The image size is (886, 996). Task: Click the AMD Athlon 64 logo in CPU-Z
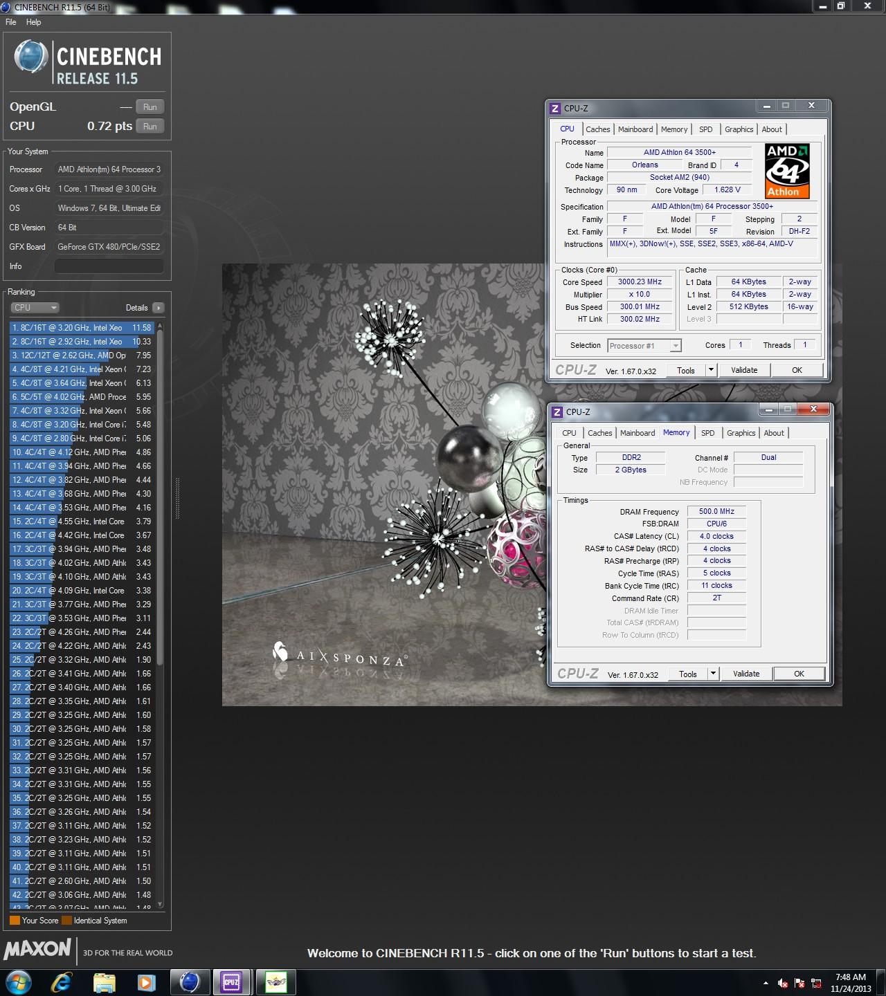tap(787, 171)
